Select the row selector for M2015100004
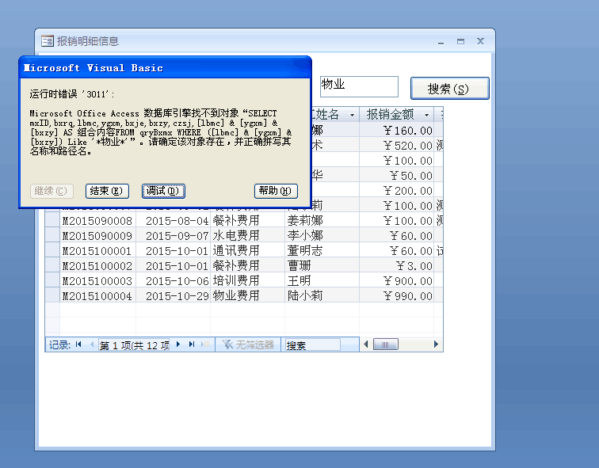The width and height of the screenshot is (599, 468). coord(52,295)
